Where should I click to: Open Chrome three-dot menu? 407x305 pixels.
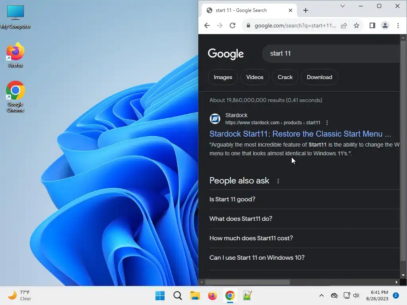[x=398, y=25]
